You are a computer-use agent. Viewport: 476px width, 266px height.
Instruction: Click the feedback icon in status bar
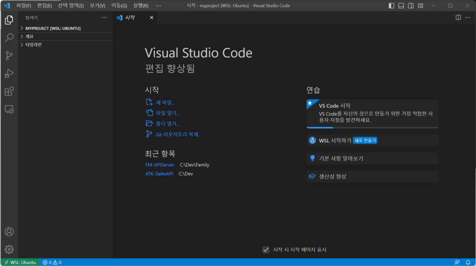click(457, 262)
